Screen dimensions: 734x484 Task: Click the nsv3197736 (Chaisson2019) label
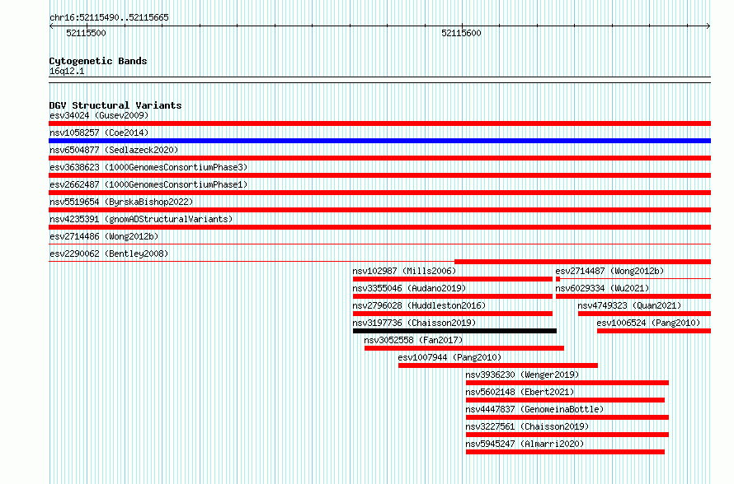pos(414,323)
